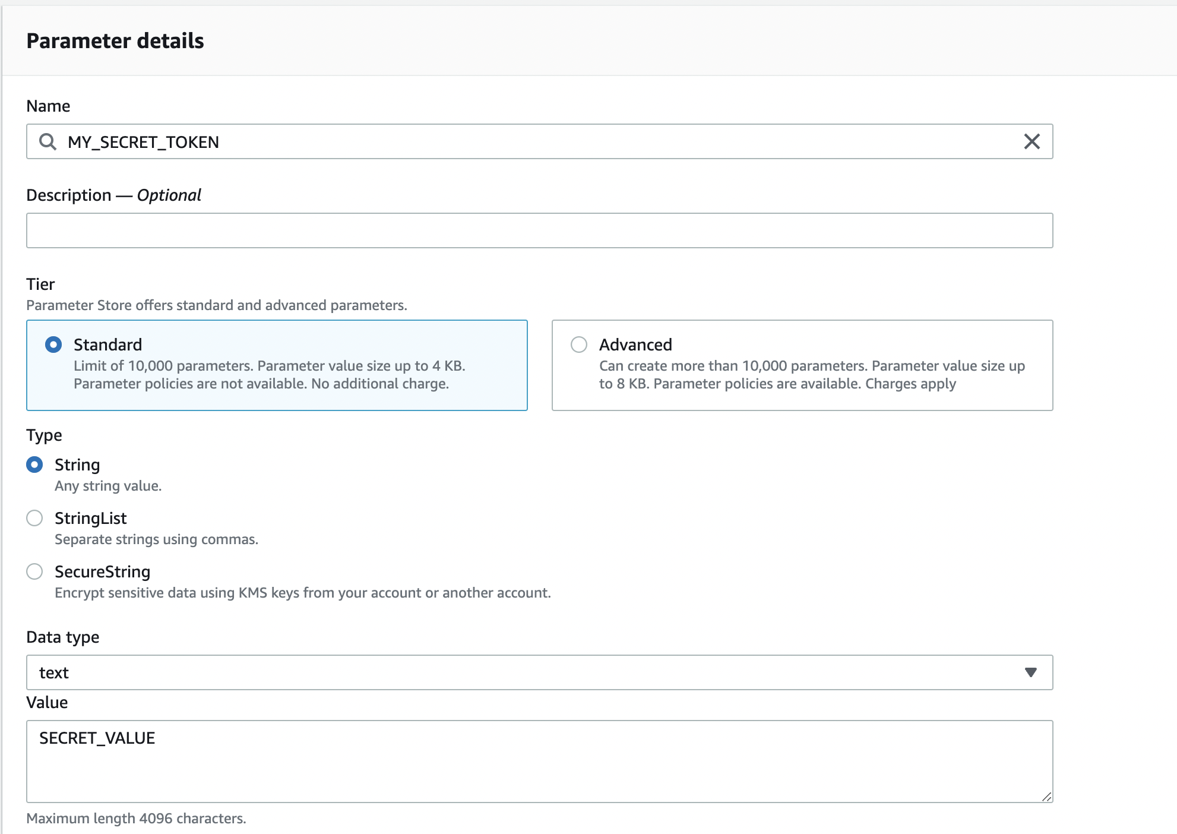Click the Data type dropdown arrow
1177x834 pixels.
(x=1031, y=672)
